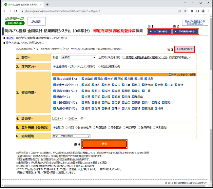Uncheck the 福岡 checkbox
This screenshot has height=189, width=213.
click(83, 109)
